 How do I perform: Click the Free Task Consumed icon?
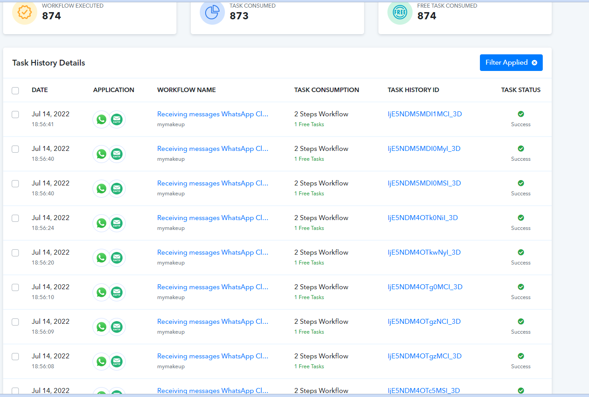(x=400, y=12)
